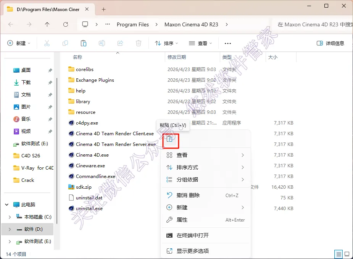Open 排序方式 submenu in context menu

click(206, 167)
